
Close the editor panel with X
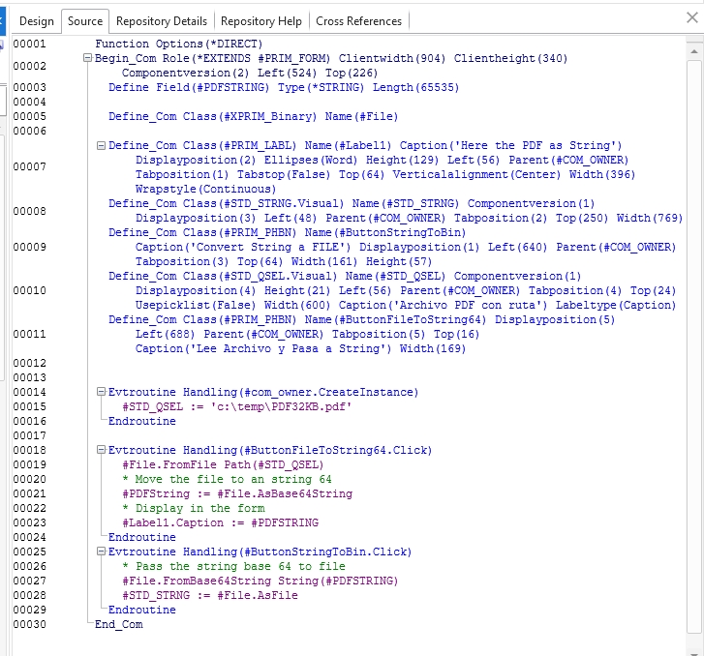coord(691,17)
